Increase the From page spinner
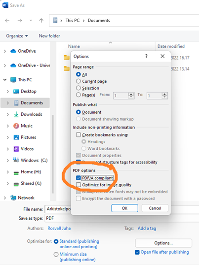Image resolution: width=199 pixels, height=265 pixels. click(131, 94)
